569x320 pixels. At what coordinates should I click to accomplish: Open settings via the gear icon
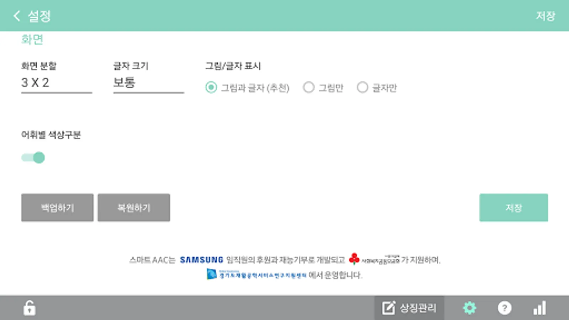pos(469,308)
